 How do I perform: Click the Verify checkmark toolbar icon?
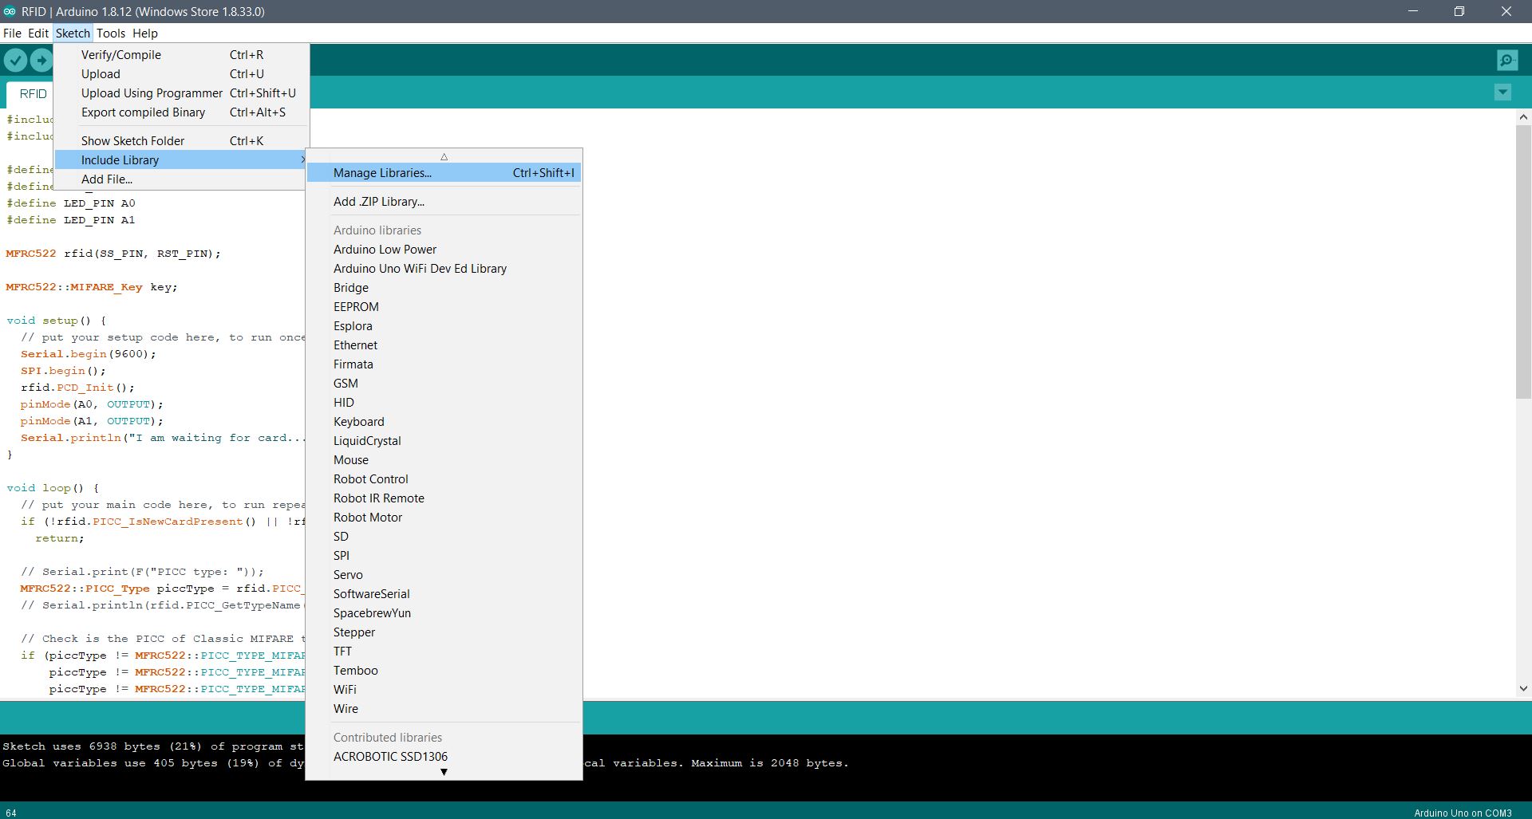click(15, 60)
